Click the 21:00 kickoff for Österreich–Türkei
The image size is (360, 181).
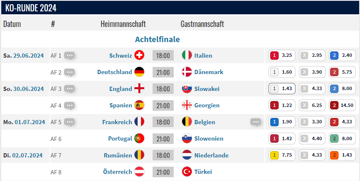click(x=163, y=172)
